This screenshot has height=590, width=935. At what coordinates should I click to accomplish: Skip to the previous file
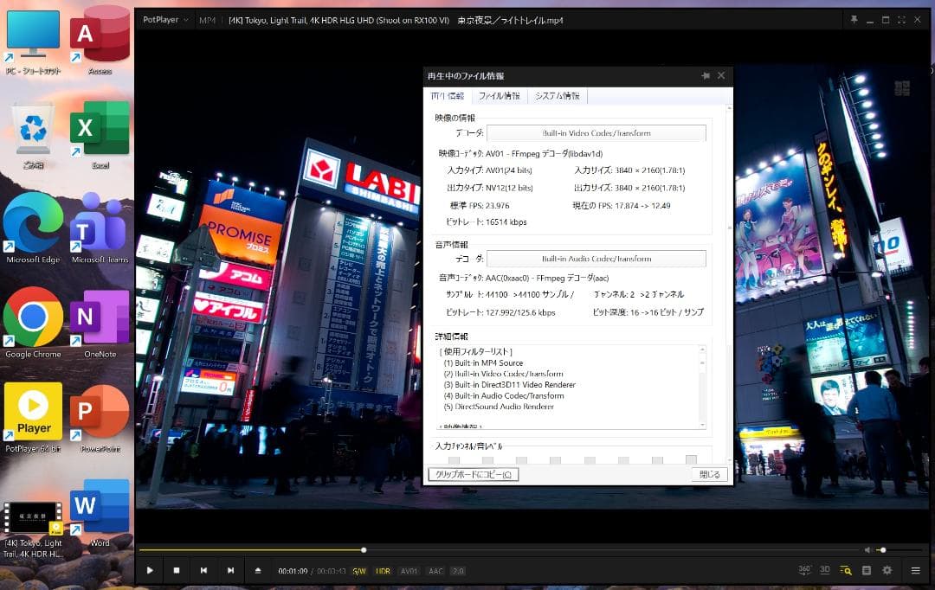click(x=203, y=570)
